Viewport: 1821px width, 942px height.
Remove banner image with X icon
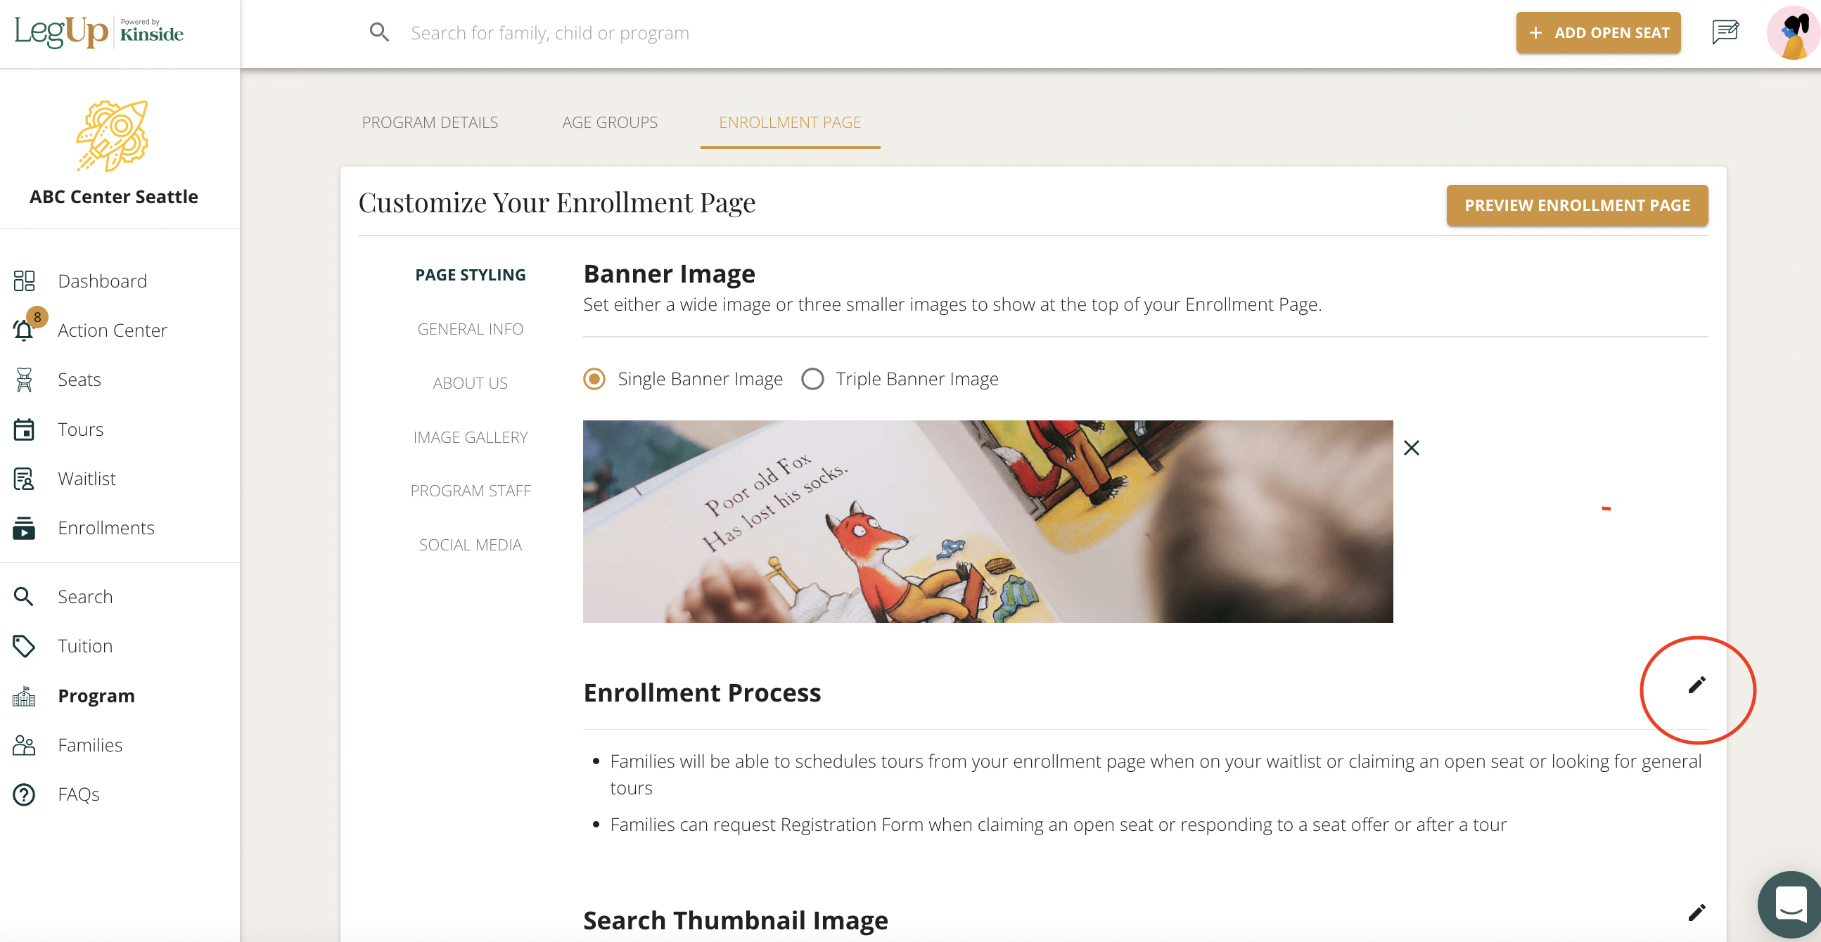click(x=1411, y=448)
